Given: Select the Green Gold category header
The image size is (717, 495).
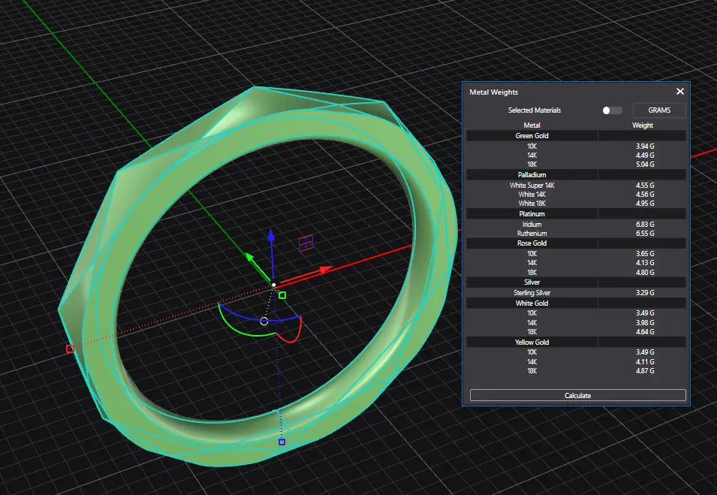Looking at the screenshot, I should (532, 136).
